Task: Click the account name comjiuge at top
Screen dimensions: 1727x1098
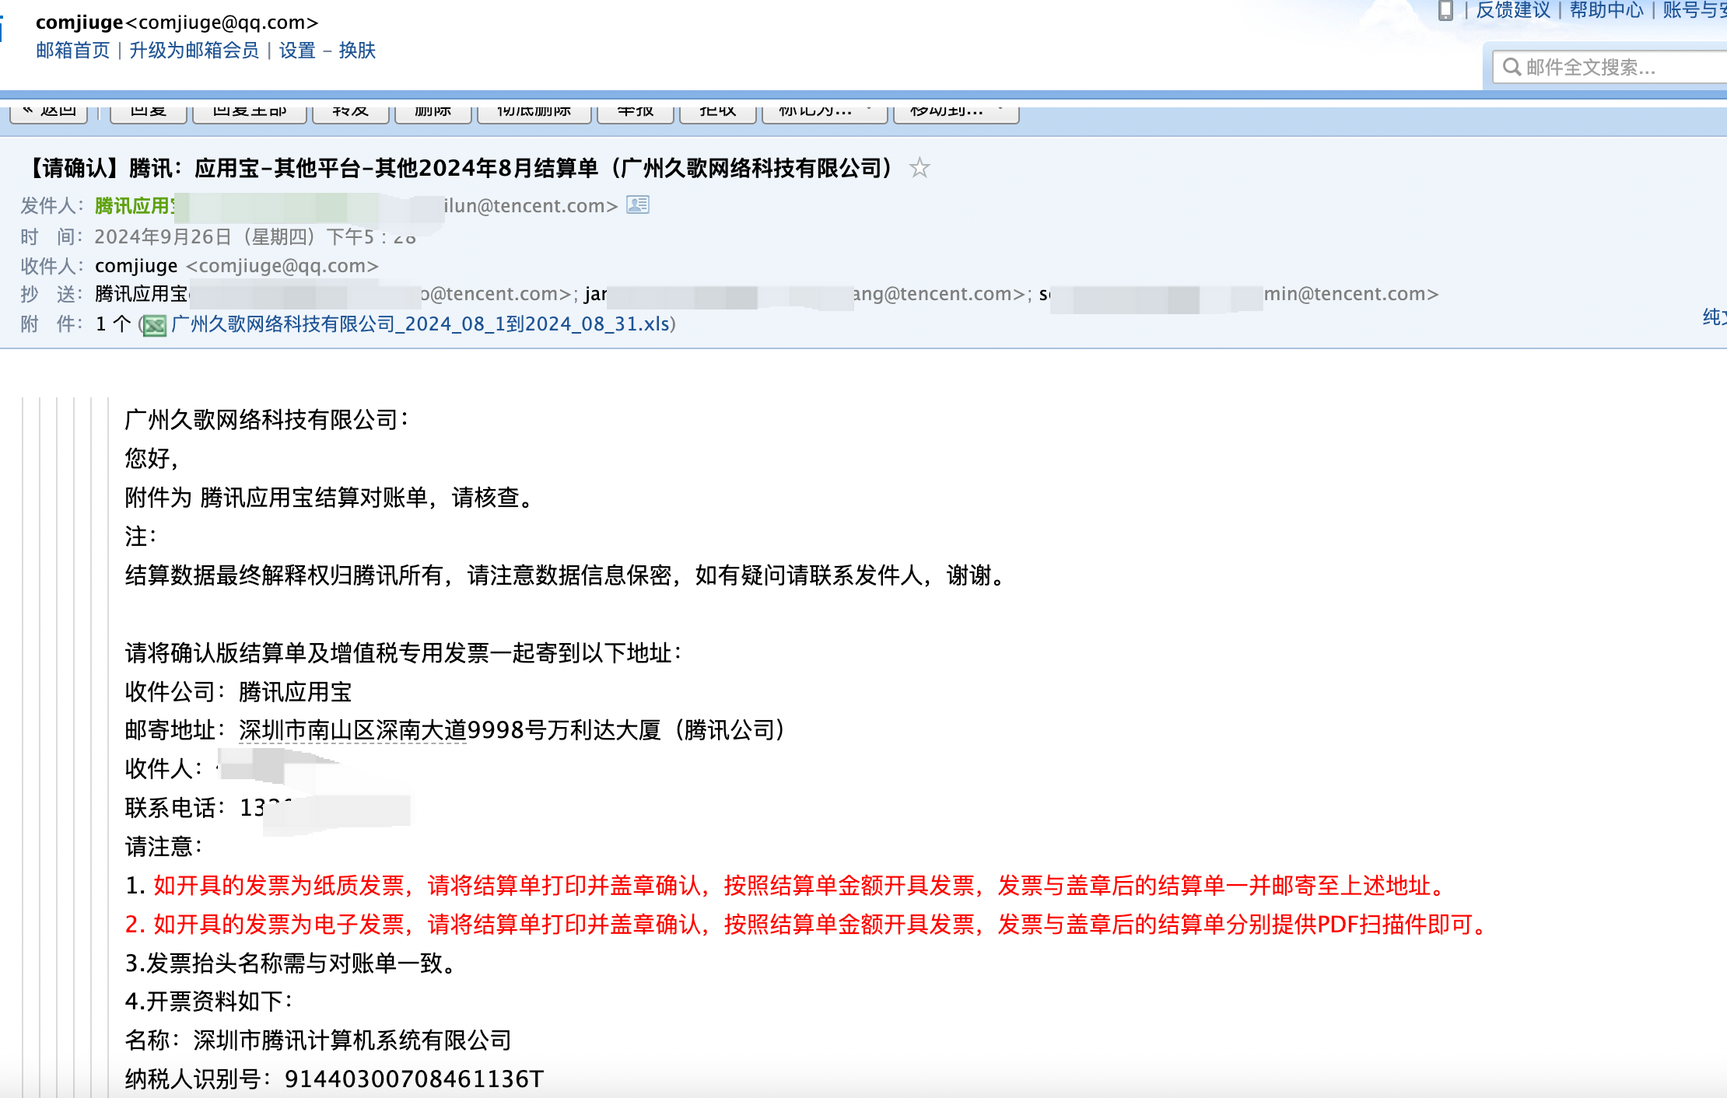Action: 79,23
